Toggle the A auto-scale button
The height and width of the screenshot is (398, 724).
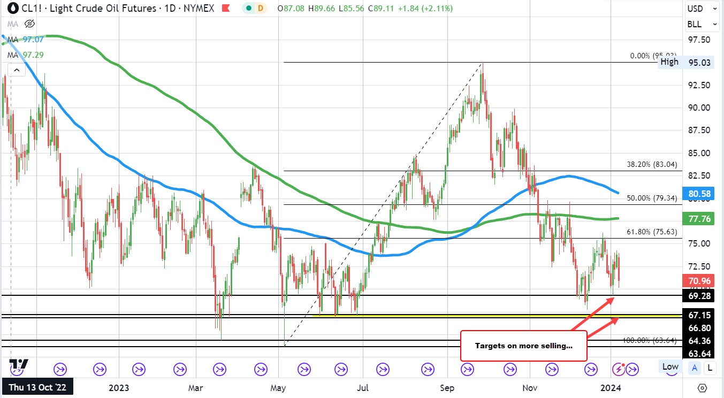(695, 368)
